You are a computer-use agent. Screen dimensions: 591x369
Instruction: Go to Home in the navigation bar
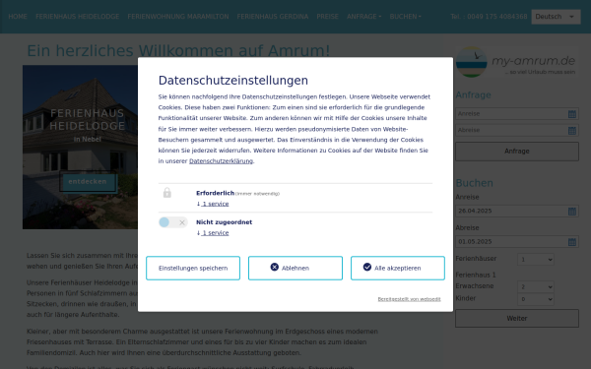click(x=18, y=17)
